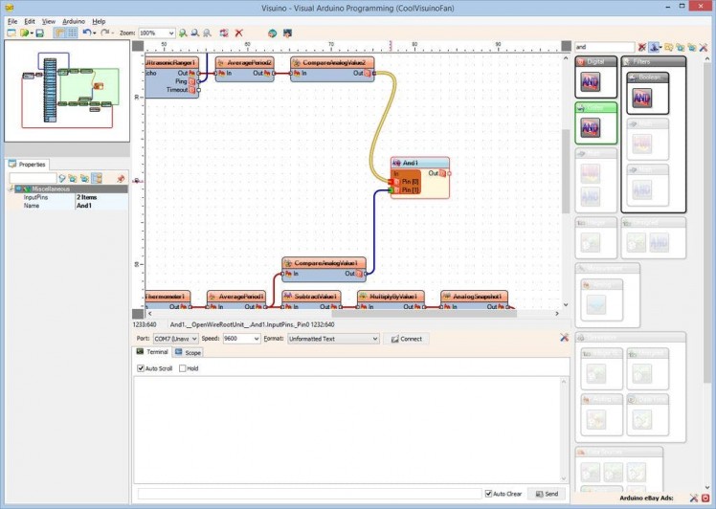The width and height of the screenshot is (716, 509).
Task: Toggle the Auto Scroll checkbox
Action: coord(141,368)
